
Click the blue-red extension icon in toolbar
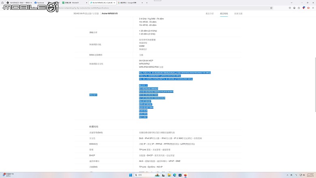pyautogui.click(x=304, y=8)
